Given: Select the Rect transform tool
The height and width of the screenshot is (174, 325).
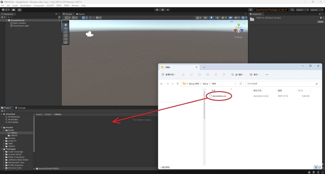Looking at the screenshot, I should [66, 39].
